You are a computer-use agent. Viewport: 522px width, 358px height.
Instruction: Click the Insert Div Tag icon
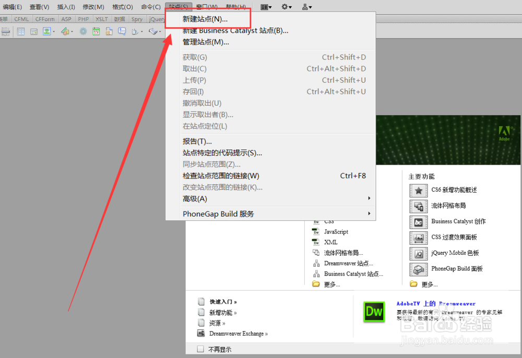pyautogui.click(x=33, y=32)
